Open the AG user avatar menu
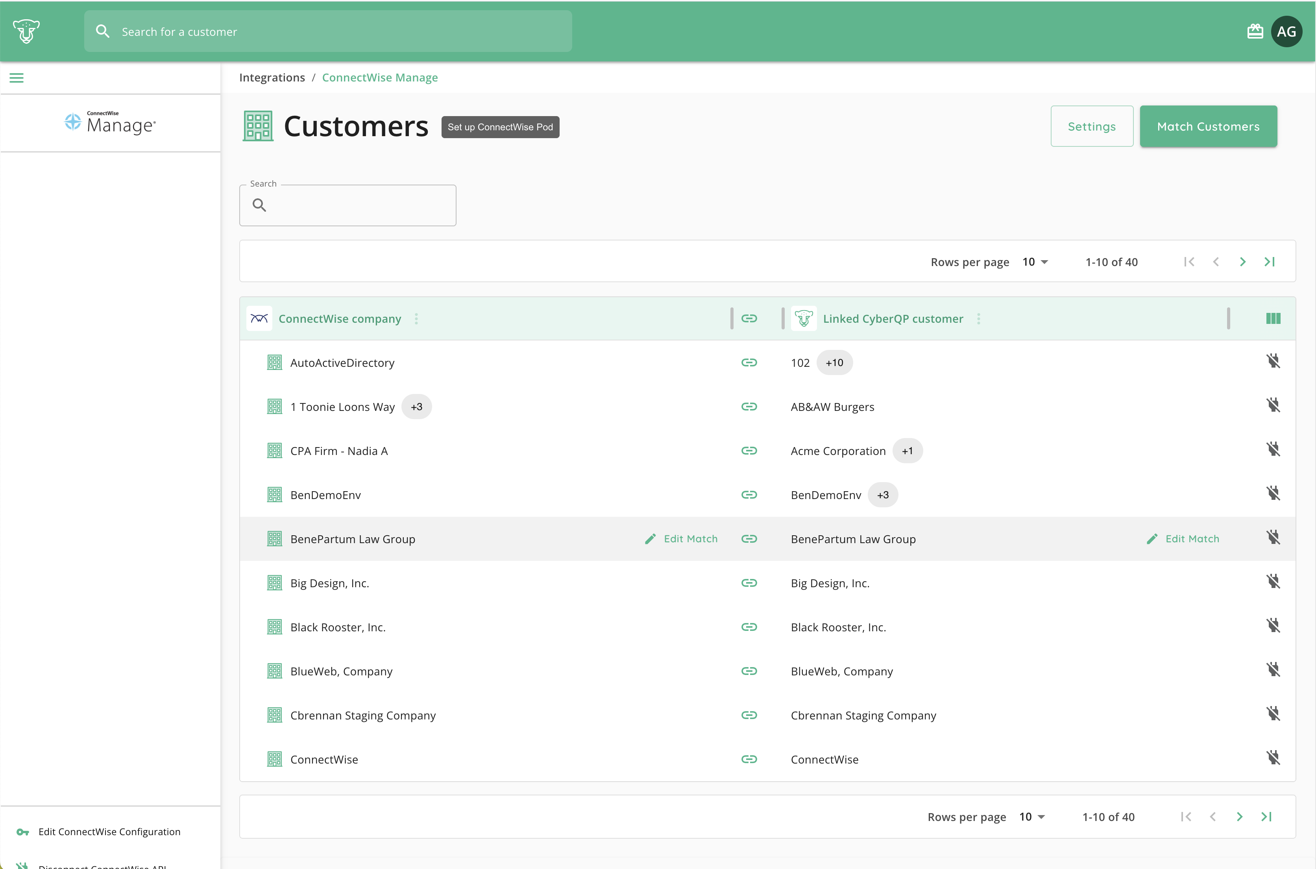1316x869 pixels. [1286, 31]
